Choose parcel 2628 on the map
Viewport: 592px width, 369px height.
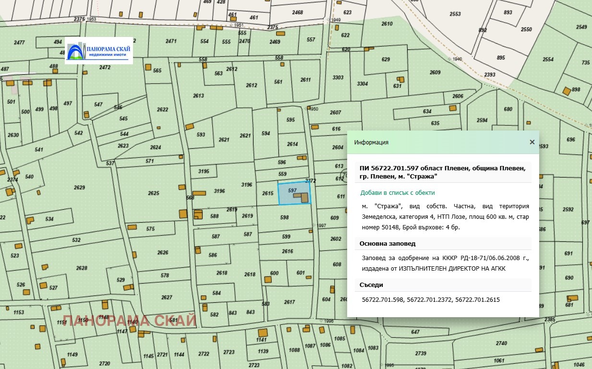pyautogui.click(x=82, y=268)
